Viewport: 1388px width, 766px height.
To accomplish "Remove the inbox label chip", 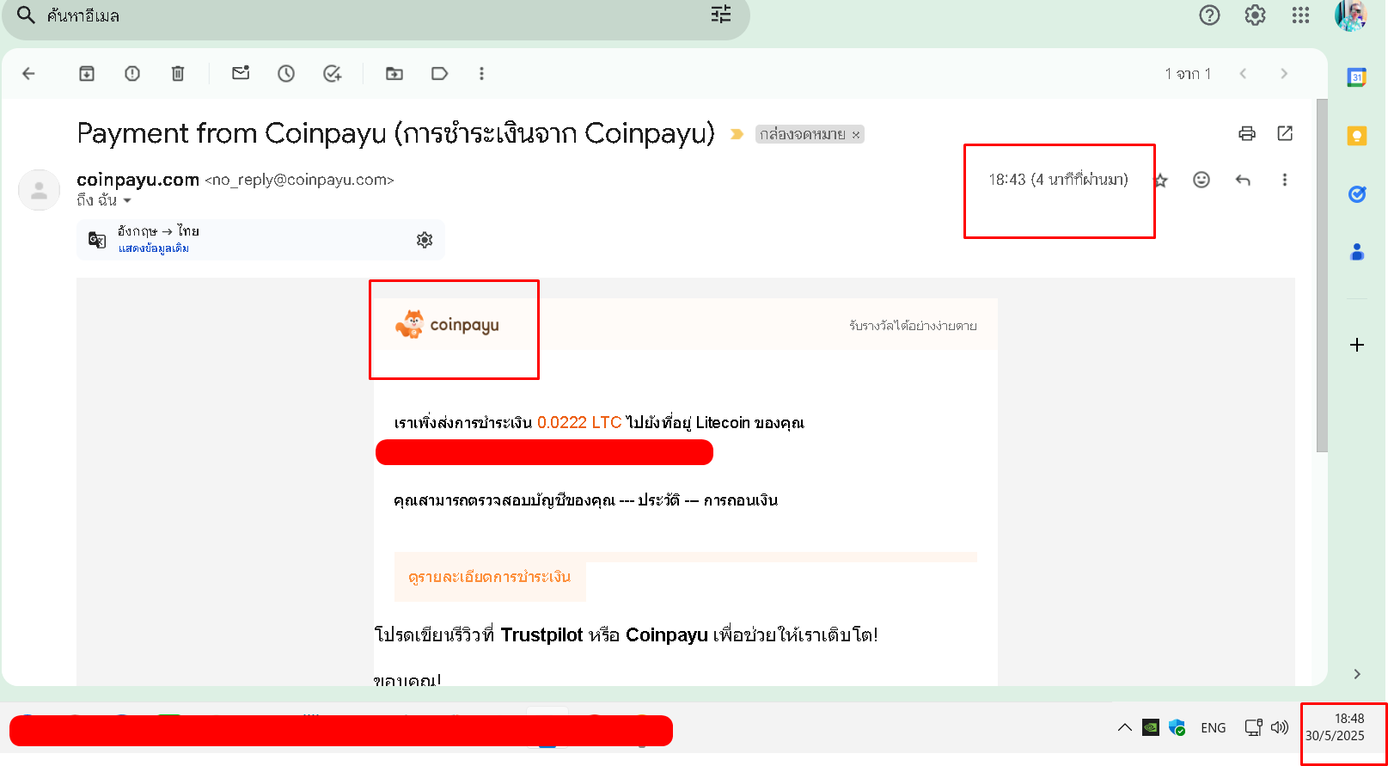I will click(x=856, y=135).
